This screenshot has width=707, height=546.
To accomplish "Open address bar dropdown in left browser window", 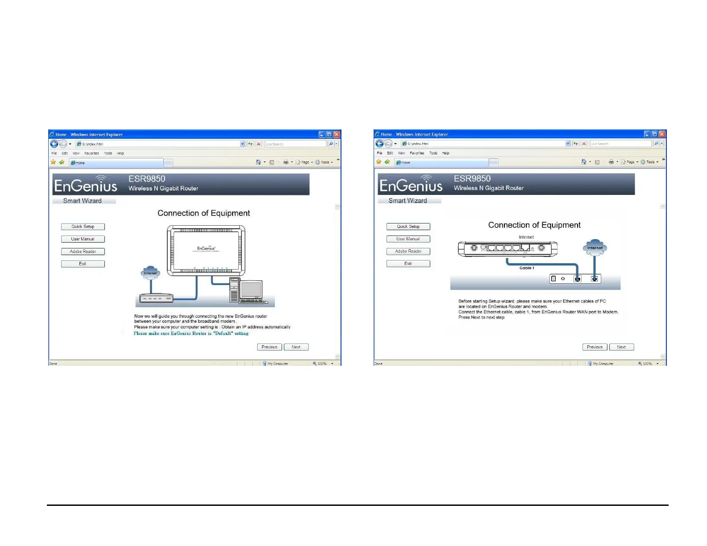I will tap(243, 144).
